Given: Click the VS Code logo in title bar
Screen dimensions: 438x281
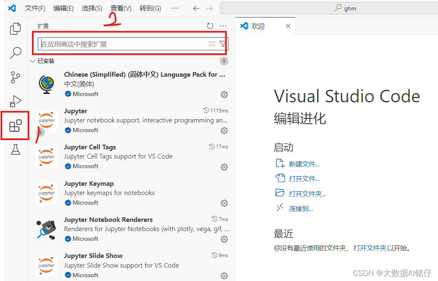Looking at the screenshot, I should coord(12,8).
